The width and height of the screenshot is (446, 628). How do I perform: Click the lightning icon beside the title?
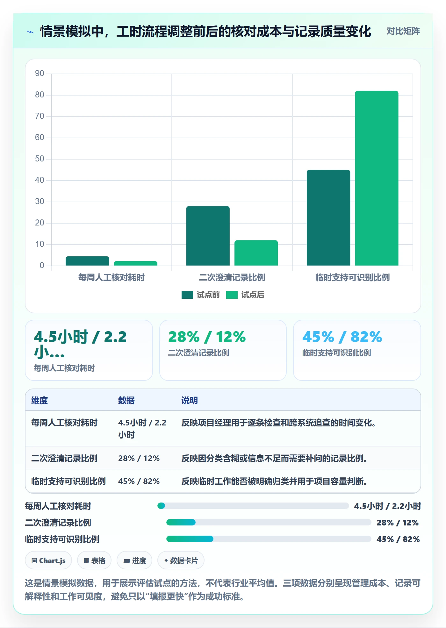pyautogui.click(x=30, y=32)
